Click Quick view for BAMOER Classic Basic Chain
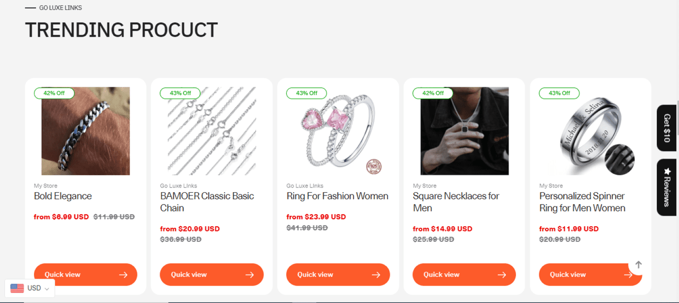This screenshot has width=679, height=303. (x=212, y=275)
